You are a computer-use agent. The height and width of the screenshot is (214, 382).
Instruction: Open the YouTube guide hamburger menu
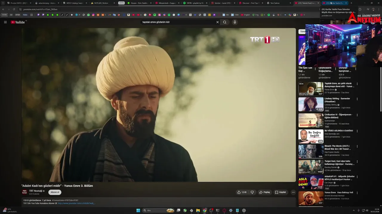(x=5, y=22)
